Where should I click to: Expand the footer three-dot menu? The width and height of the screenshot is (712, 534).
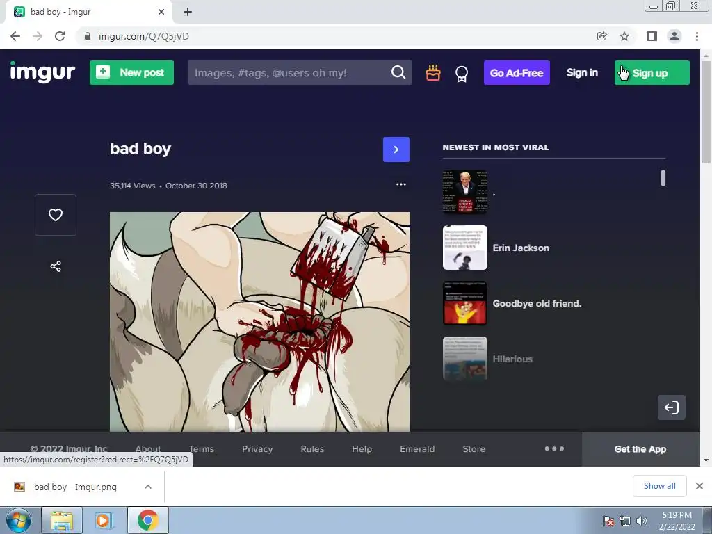[554, 448]
